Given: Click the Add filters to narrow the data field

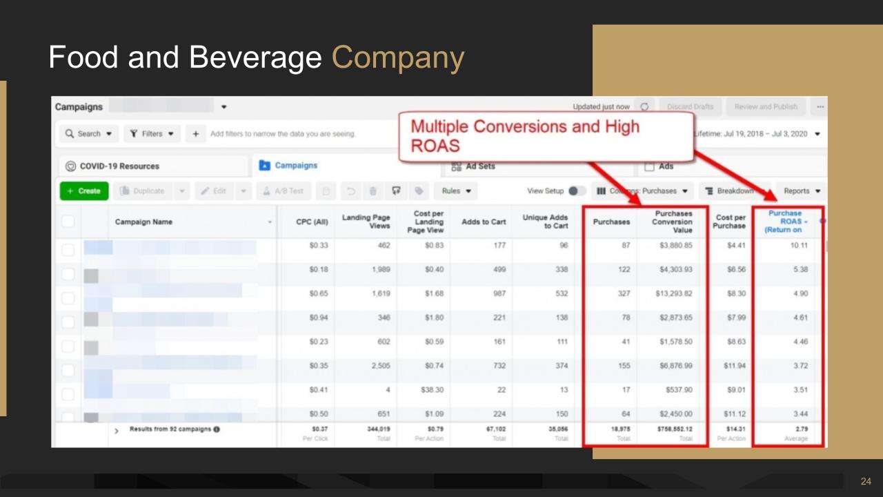Looking at the screenshot, I should [x=281, y=133].
